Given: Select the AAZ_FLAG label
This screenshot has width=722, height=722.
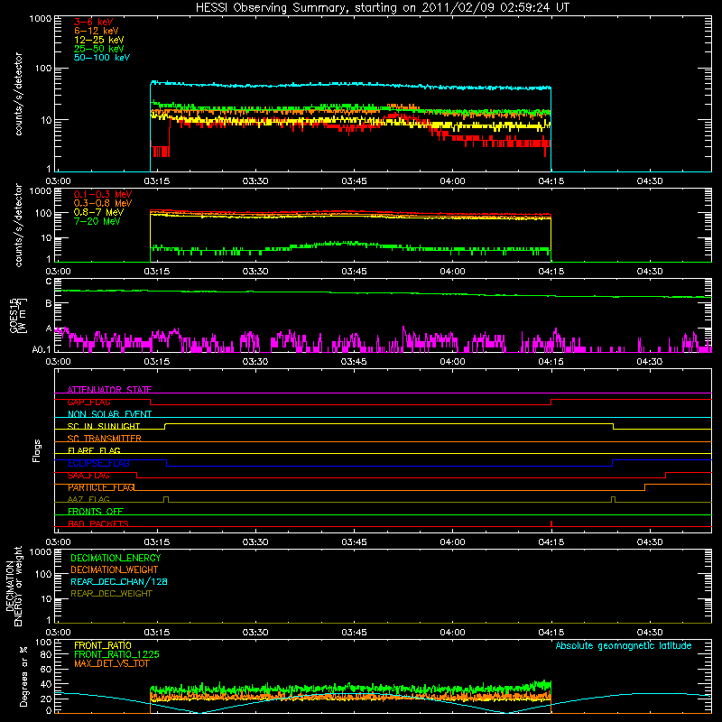Looking at the screenshot, I should [88, 499].
